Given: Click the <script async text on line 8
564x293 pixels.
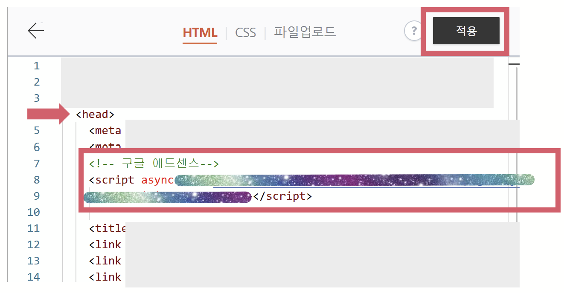Looking at the screenshot, I should pyautogui.click(x=131, y=180).
